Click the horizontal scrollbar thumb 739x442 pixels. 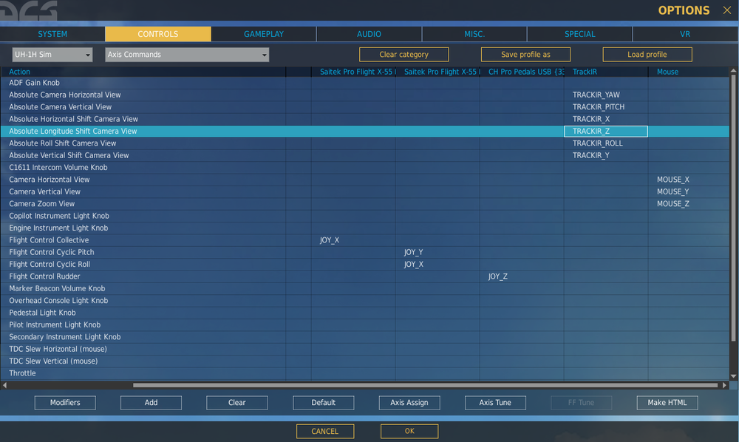(425, 385)
